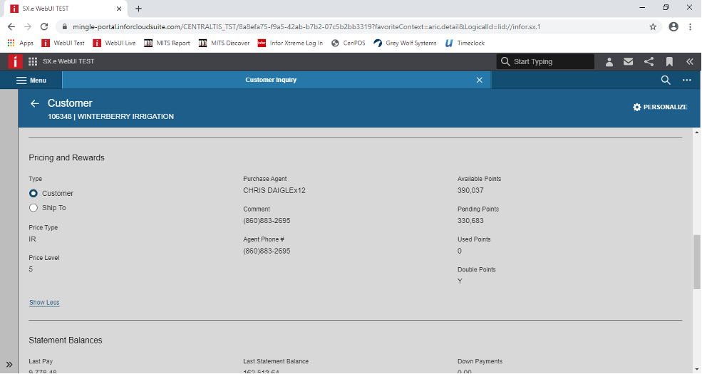Click the site lock icon in address bar
This screenshot has width=702, height=374.
coord(64,27)
